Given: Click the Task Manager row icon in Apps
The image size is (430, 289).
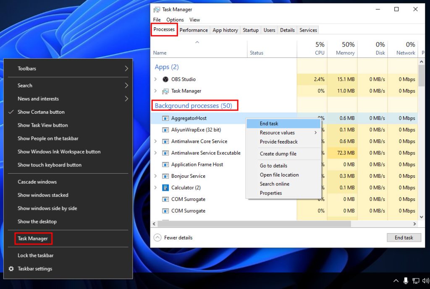Looking at the screenshot, I should coord(165,91).
